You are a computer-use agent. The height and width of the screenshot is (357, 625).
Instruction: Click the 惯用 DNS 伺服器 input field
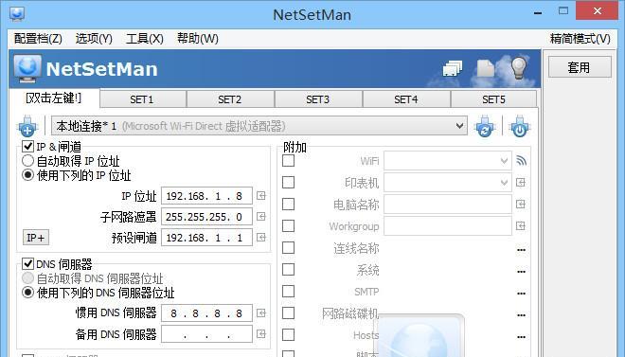click(206, 313)
